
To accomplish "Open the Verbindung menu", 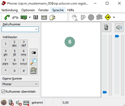I will [9, 10].
